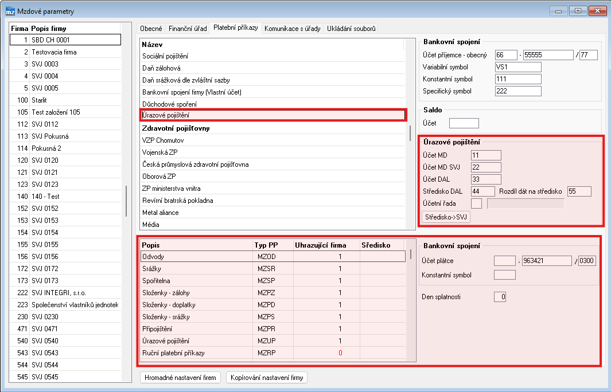
Task: Switch to Komunikace s úřady tab
Action: click(293, 28)
